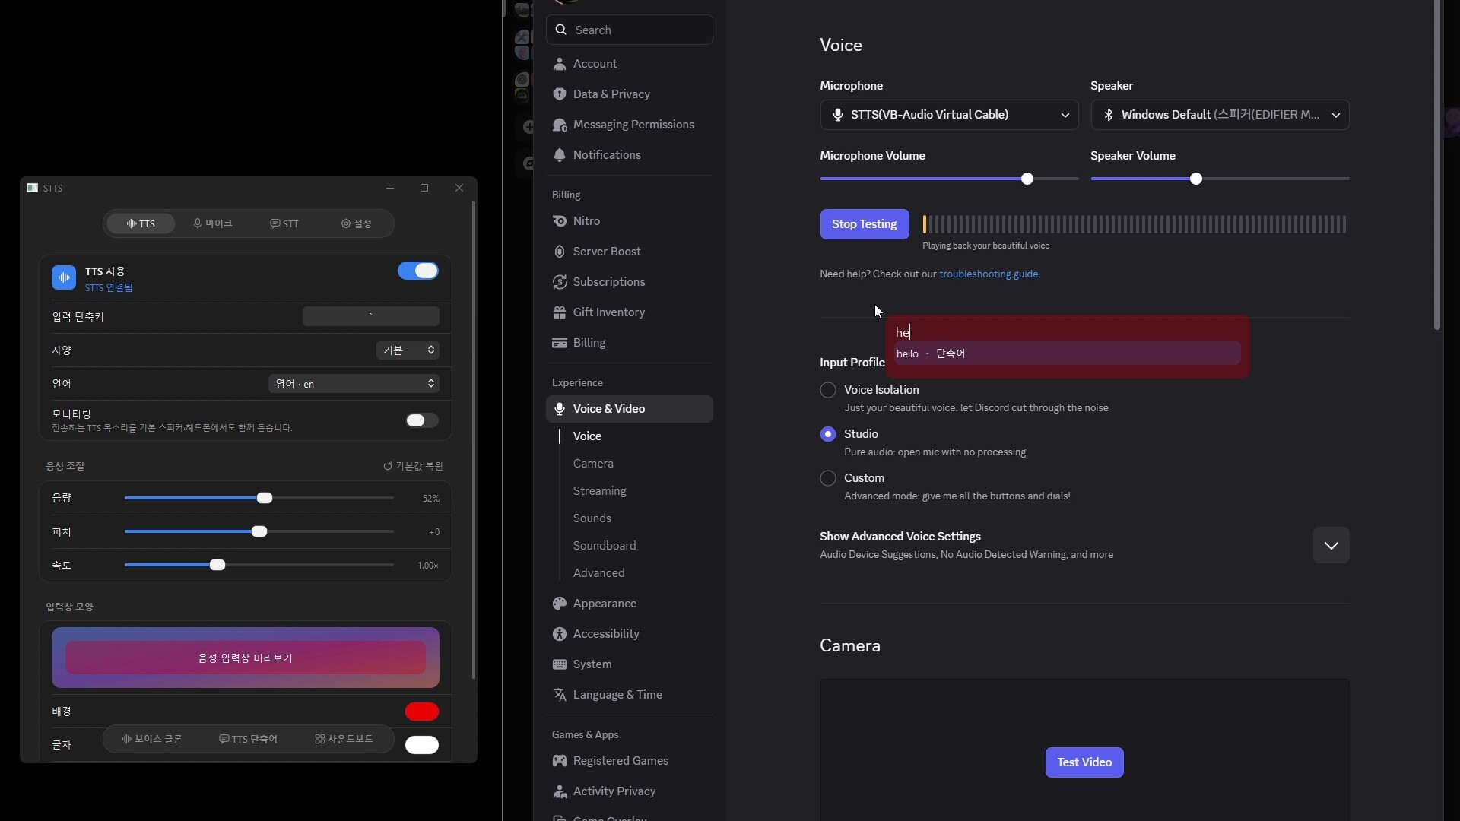Screen dimensions: 1460x821
Task: Select the Studio input profile radio
Action: 828,434
